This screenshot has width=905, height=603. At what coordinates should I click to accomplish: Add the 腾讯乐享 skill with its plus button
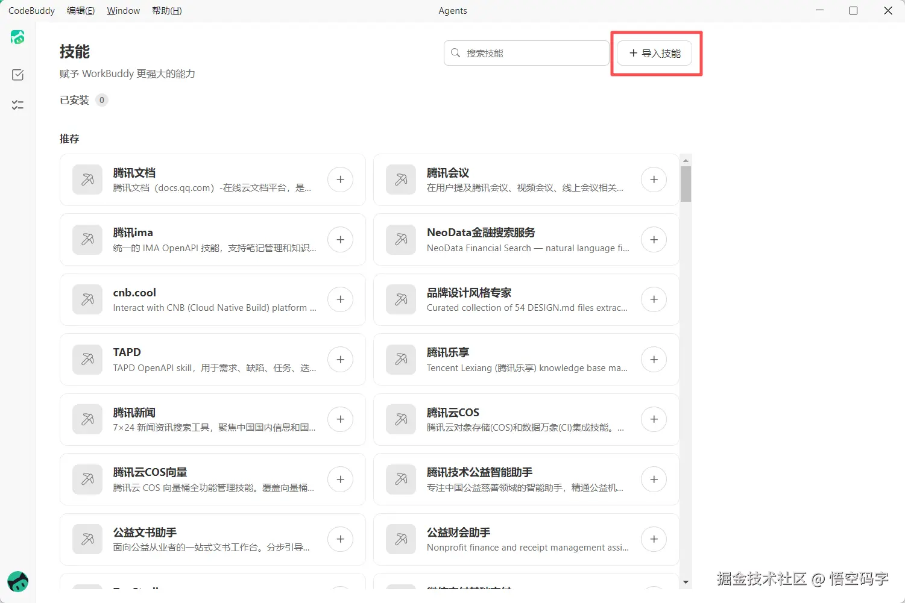654,360
